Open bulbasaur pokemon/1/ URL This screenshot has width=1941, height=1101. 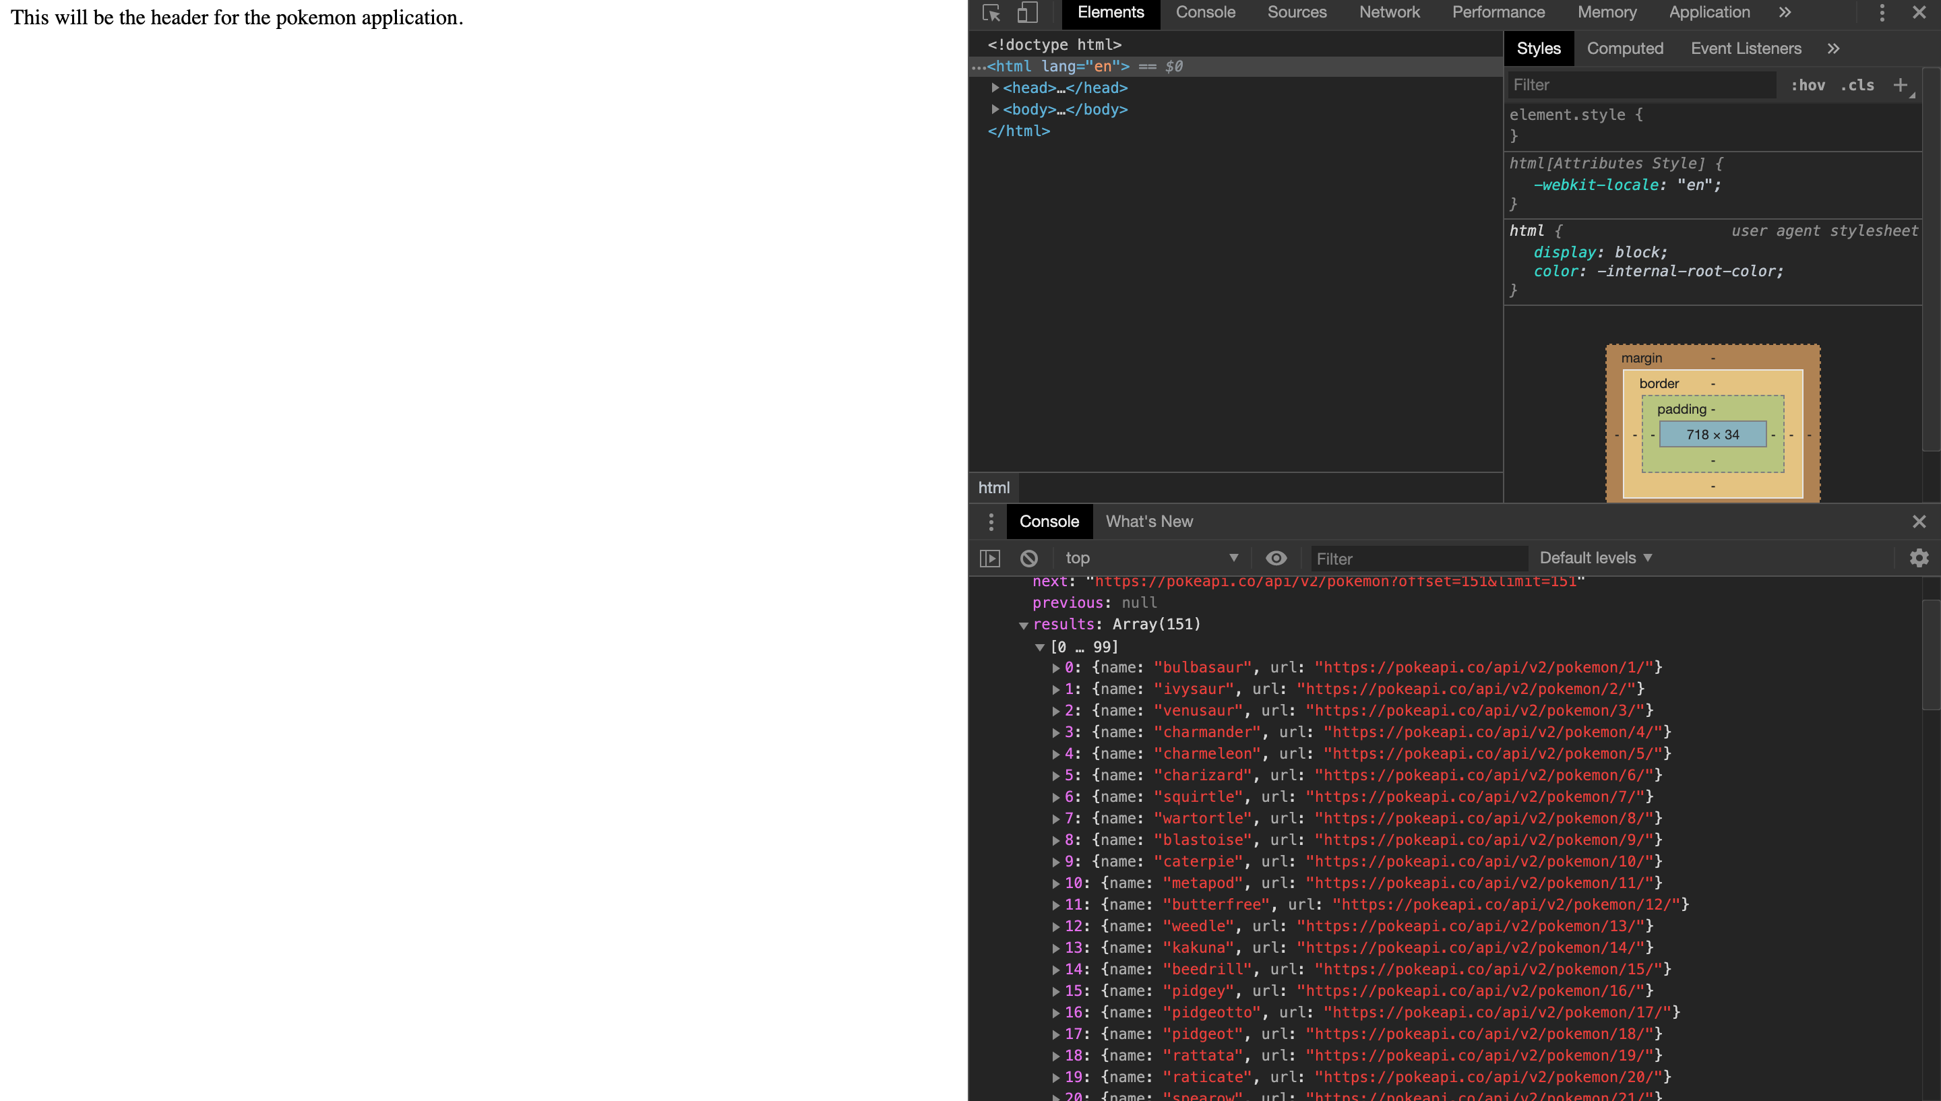[x=1485, y=668]
